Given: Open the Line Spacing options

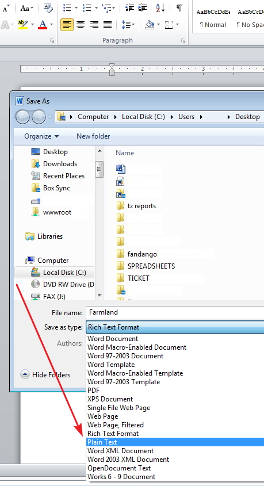Looking at the screenshot, I should point(128,25).
